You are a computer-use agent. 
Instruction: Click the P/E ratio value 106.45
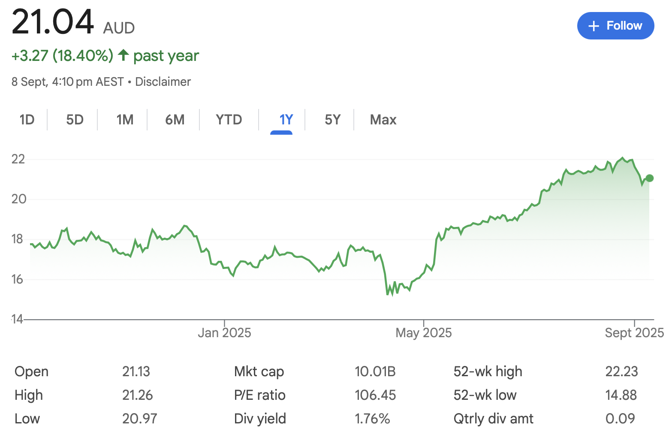pos(375,395)
